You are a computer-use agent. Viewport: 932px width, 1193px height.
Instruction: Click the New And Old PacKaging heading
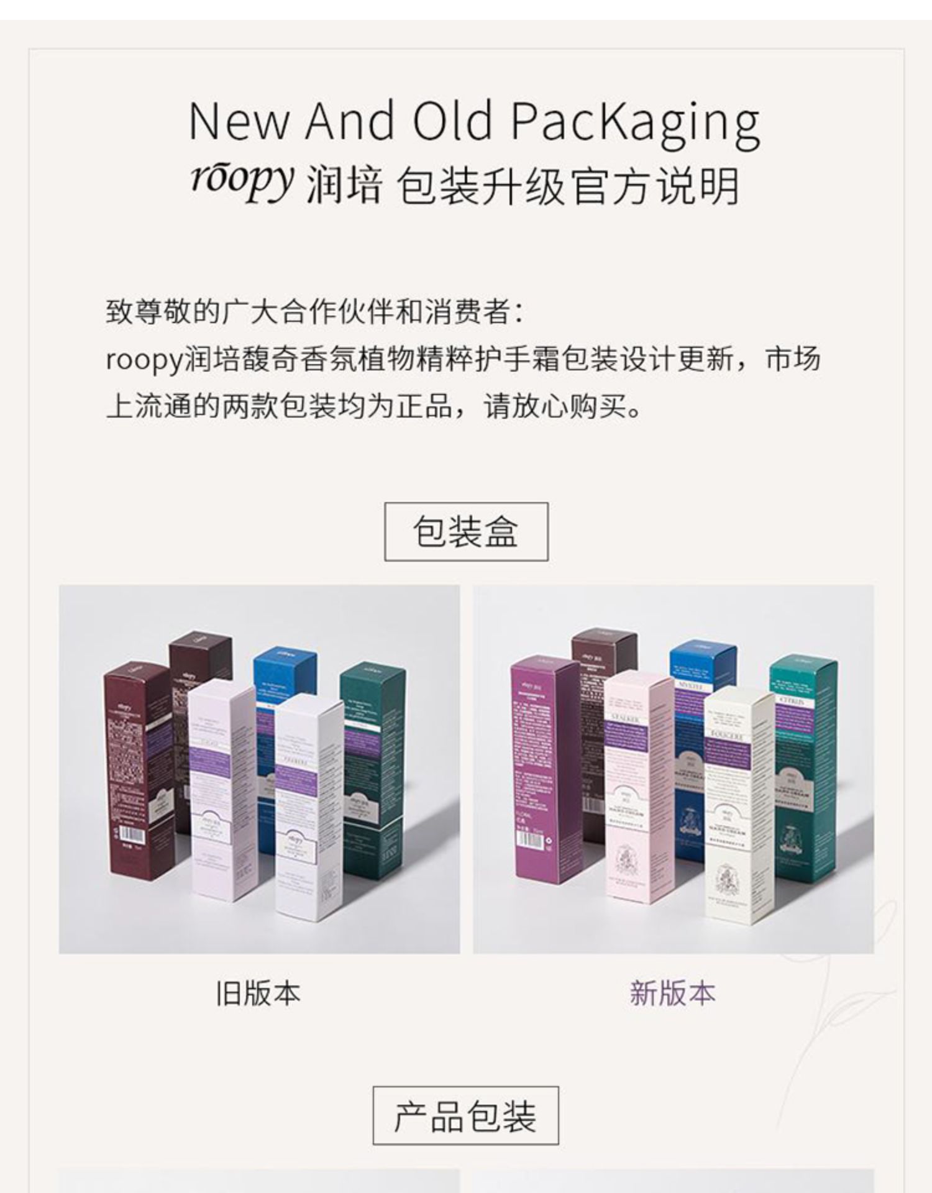click(474, 122)
